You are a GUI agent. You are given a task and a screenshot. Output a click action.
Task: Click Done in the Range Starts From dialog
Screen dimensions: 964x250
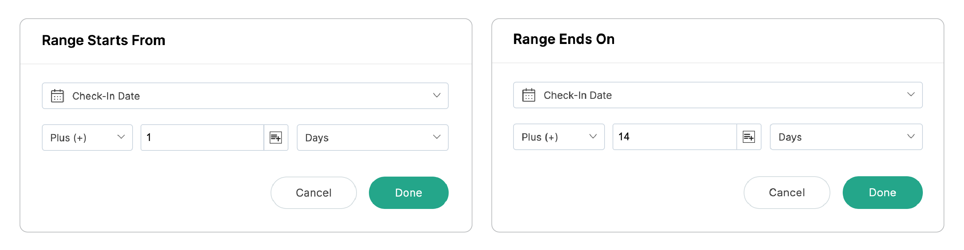pyautogui.click(x=409, y=193)
